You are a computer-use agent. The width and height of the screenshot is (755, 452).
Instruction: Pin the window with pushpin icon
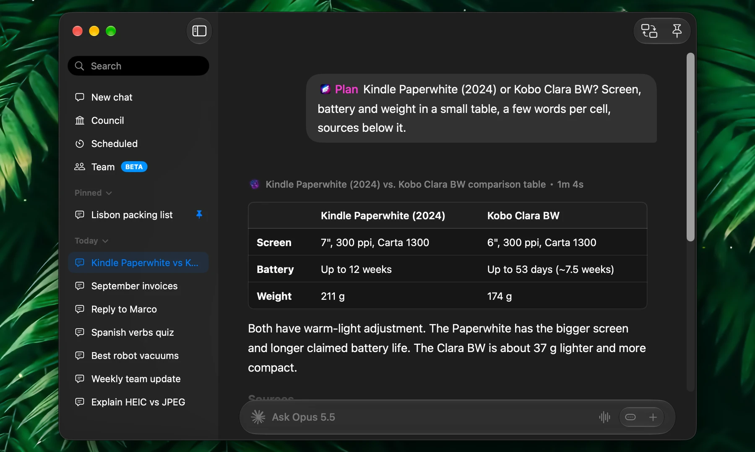(x=677, y=31)
